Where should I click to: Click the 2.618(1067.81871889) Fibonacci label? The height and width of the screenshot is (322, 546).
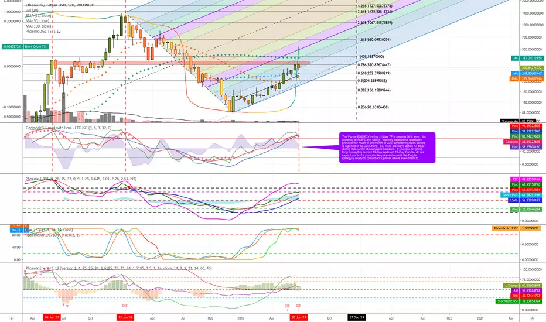[375, 23]
